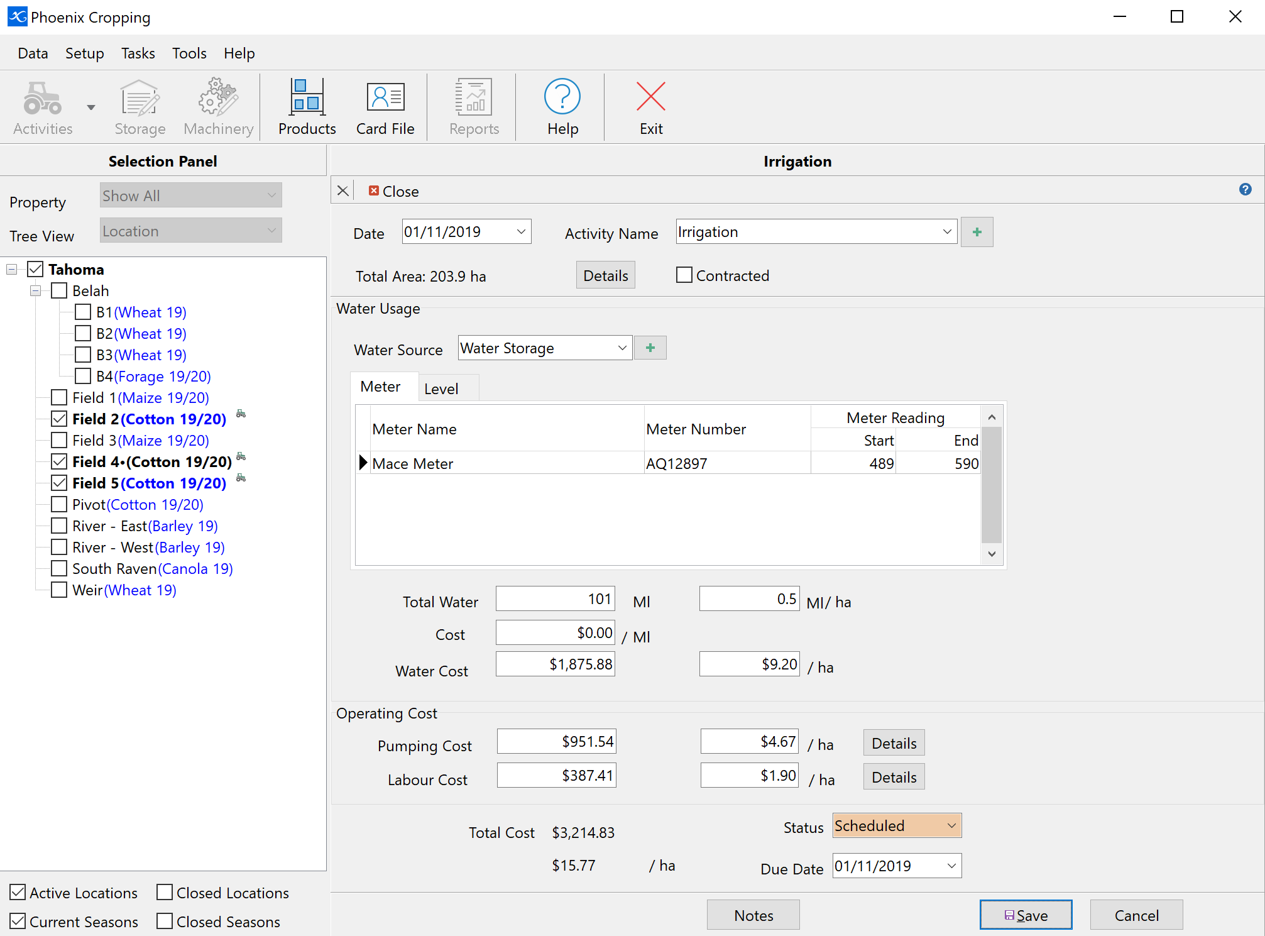Click Labour Cost Details button
The width and height of the screenshot is (1265, 936).
coord(894,777)
